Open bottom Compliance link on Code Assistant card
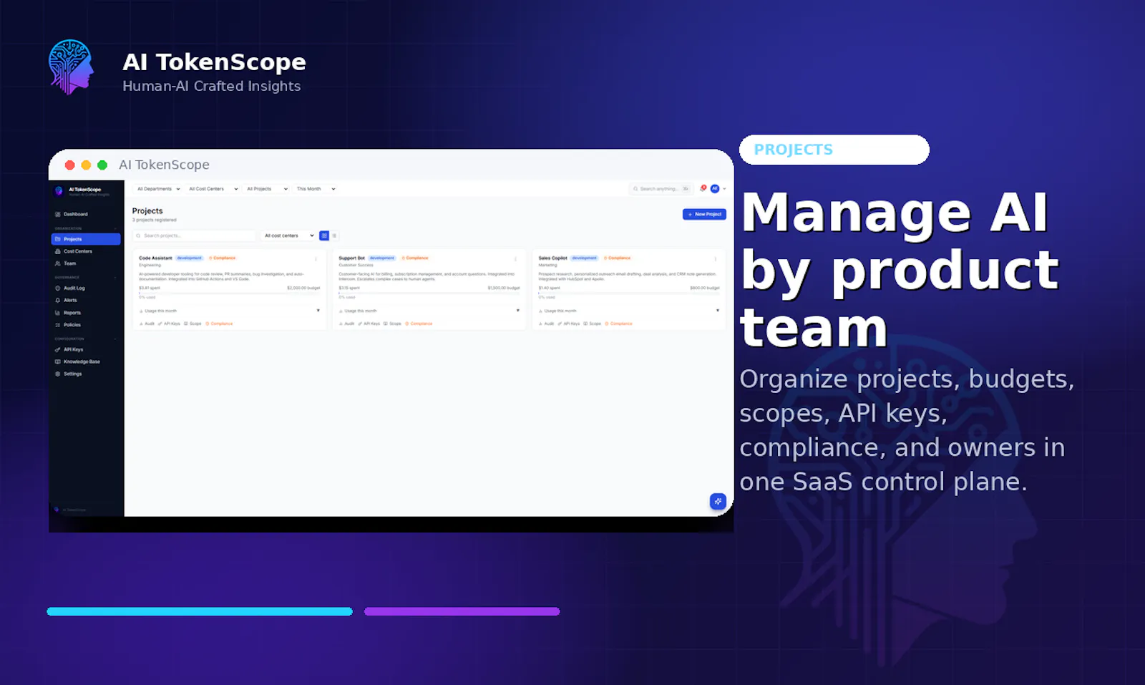Viewport: 1145px width, 685px height. (x=219, y=324)
